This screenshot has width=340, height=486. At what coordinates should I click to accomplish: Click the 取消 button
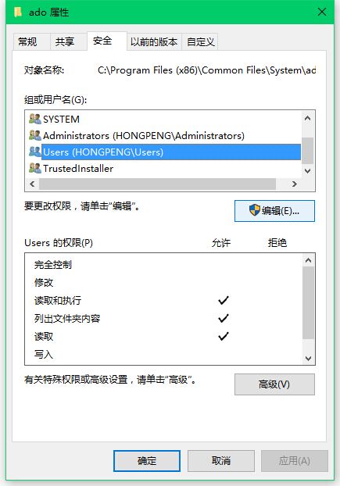(221, 461)
